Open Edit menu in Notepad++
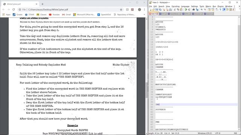 (155, 6)
